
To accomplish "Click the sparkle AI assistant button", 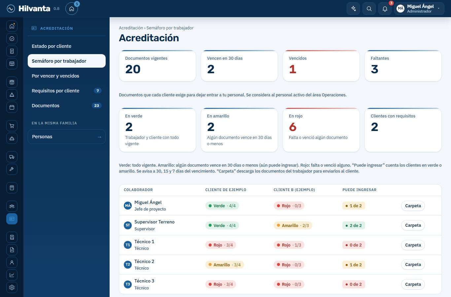I will [353, 9].
